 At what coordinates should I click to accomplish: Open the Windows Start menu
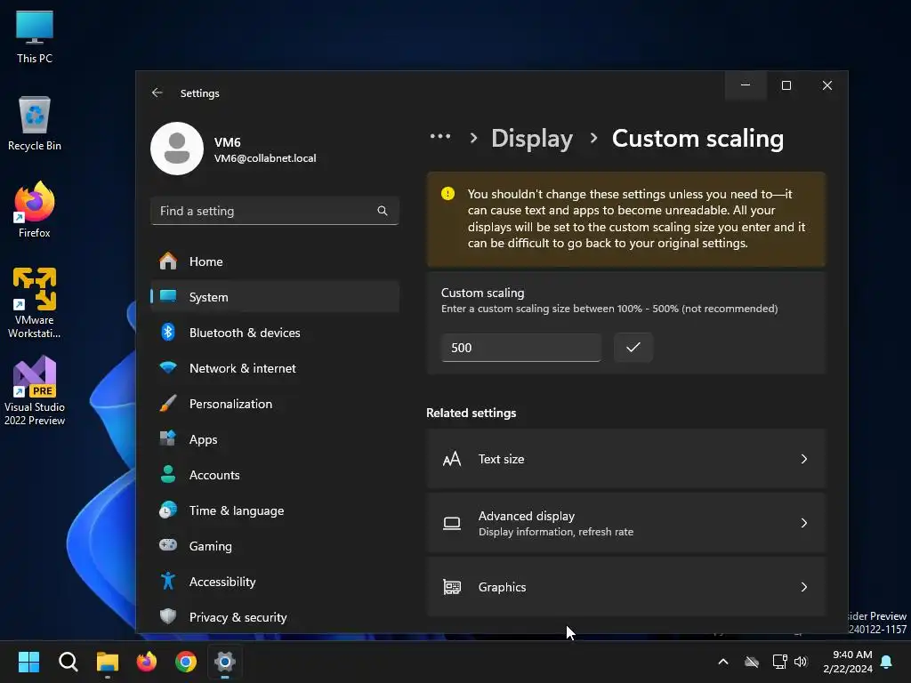[28, 662]
